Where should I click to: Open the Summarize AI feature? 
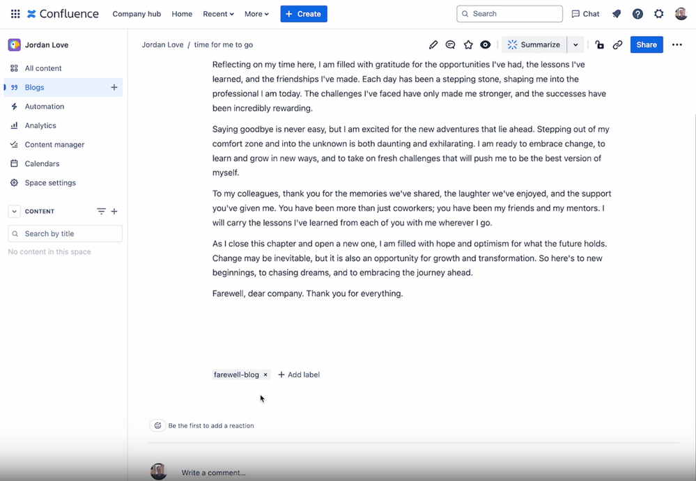[534, 44]
